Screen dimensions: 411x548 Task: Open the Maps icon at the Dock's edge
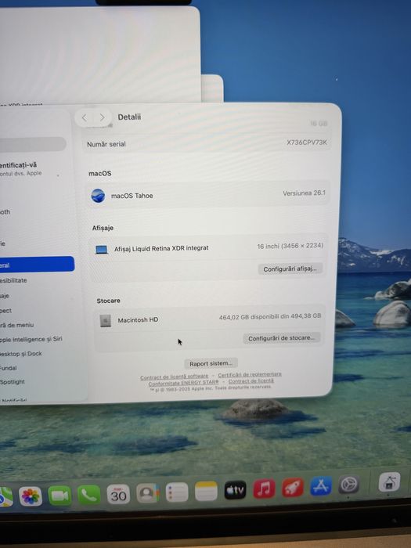click(5, 496)
